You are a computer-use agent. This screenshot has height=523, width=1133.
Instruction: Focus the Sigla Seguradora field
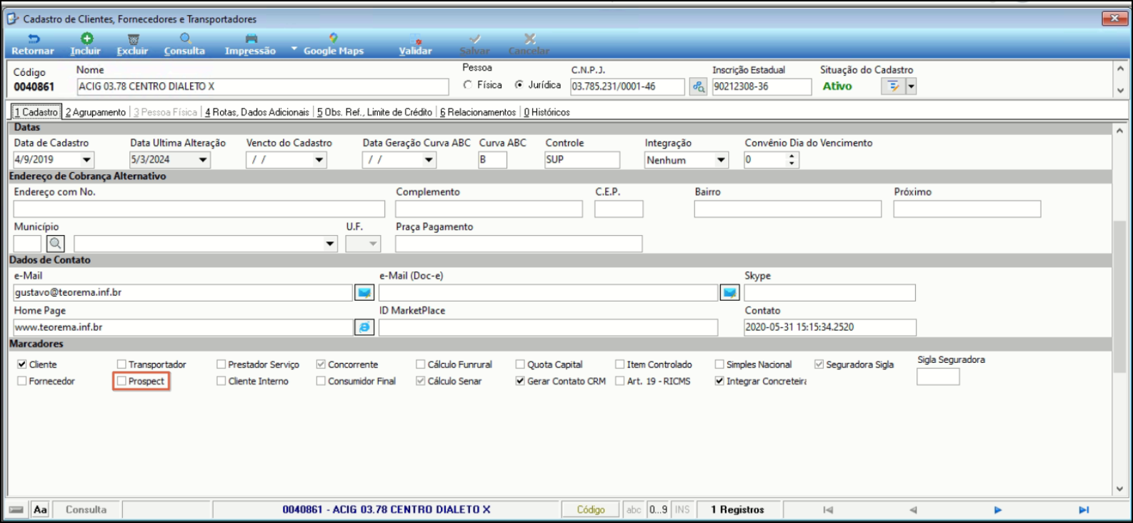[938, 377]
